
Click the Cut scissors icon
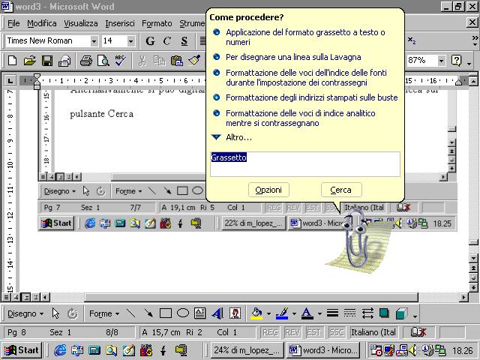point(142,60)
